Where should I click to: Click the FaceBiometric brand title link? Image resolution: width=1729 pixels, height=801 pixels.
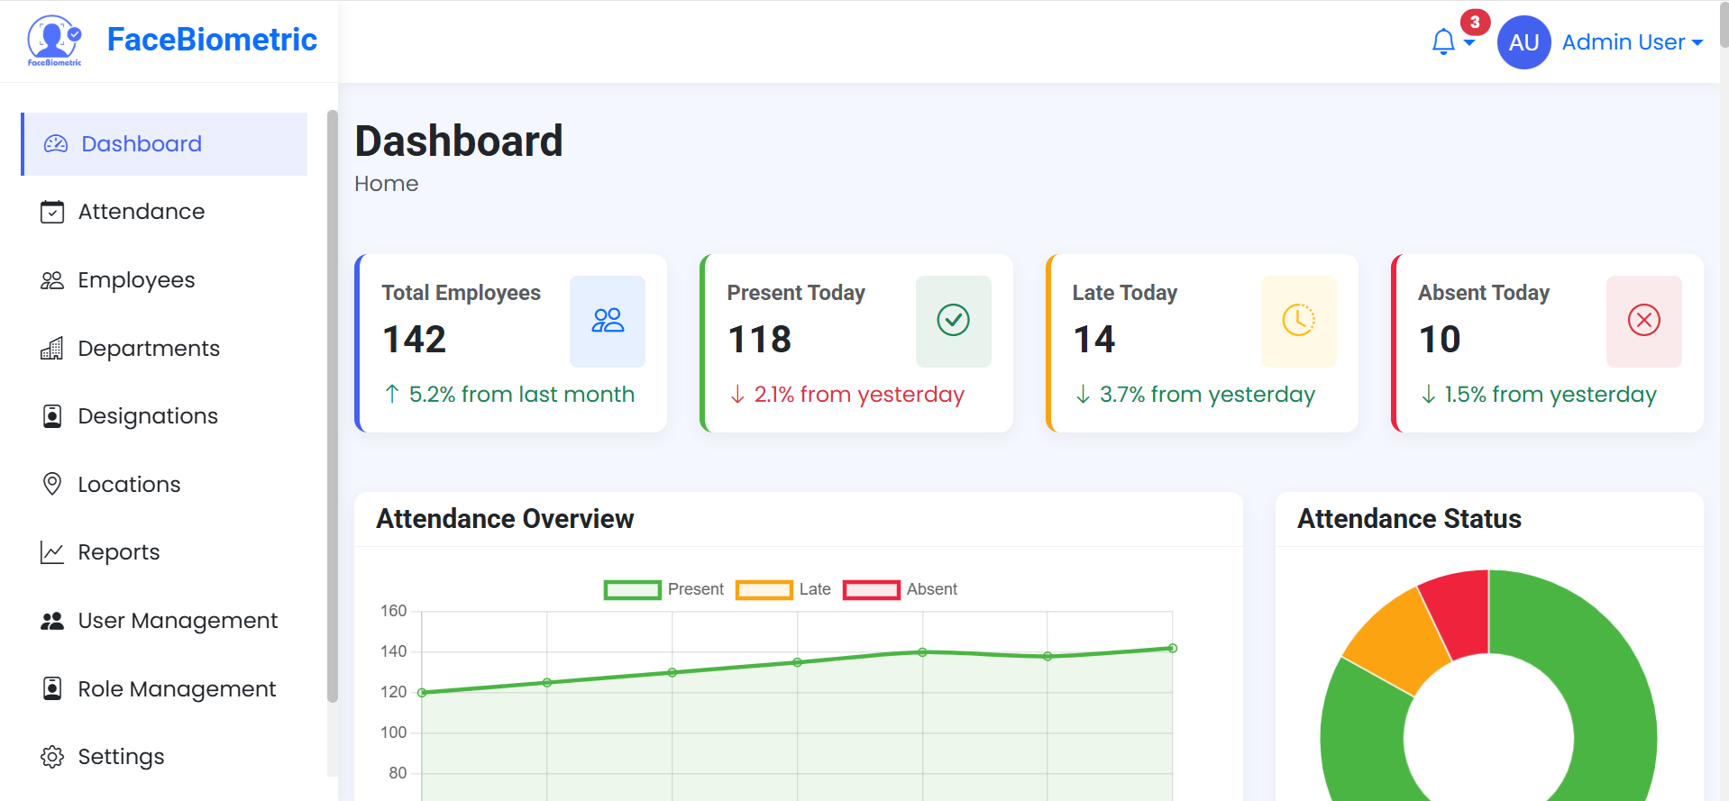212,40
